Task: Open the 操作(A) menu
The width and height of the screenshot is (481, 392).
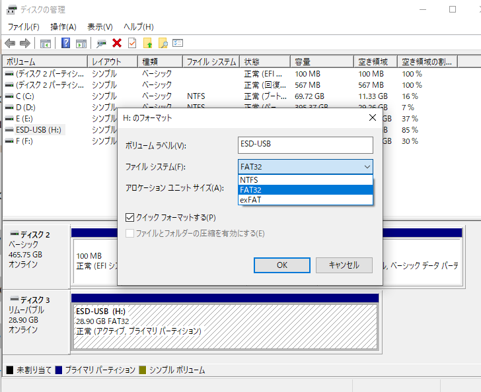Action: point(63,27)
